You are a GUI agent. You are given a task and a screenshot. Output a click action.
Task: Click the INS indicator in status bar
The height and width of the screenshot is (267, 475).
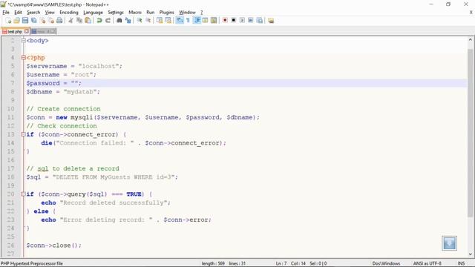click(x=461, y=263)
